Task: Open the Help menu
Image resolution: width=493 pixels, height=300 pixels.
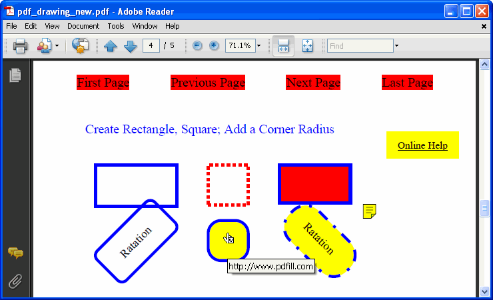Action: click(173, 26)
